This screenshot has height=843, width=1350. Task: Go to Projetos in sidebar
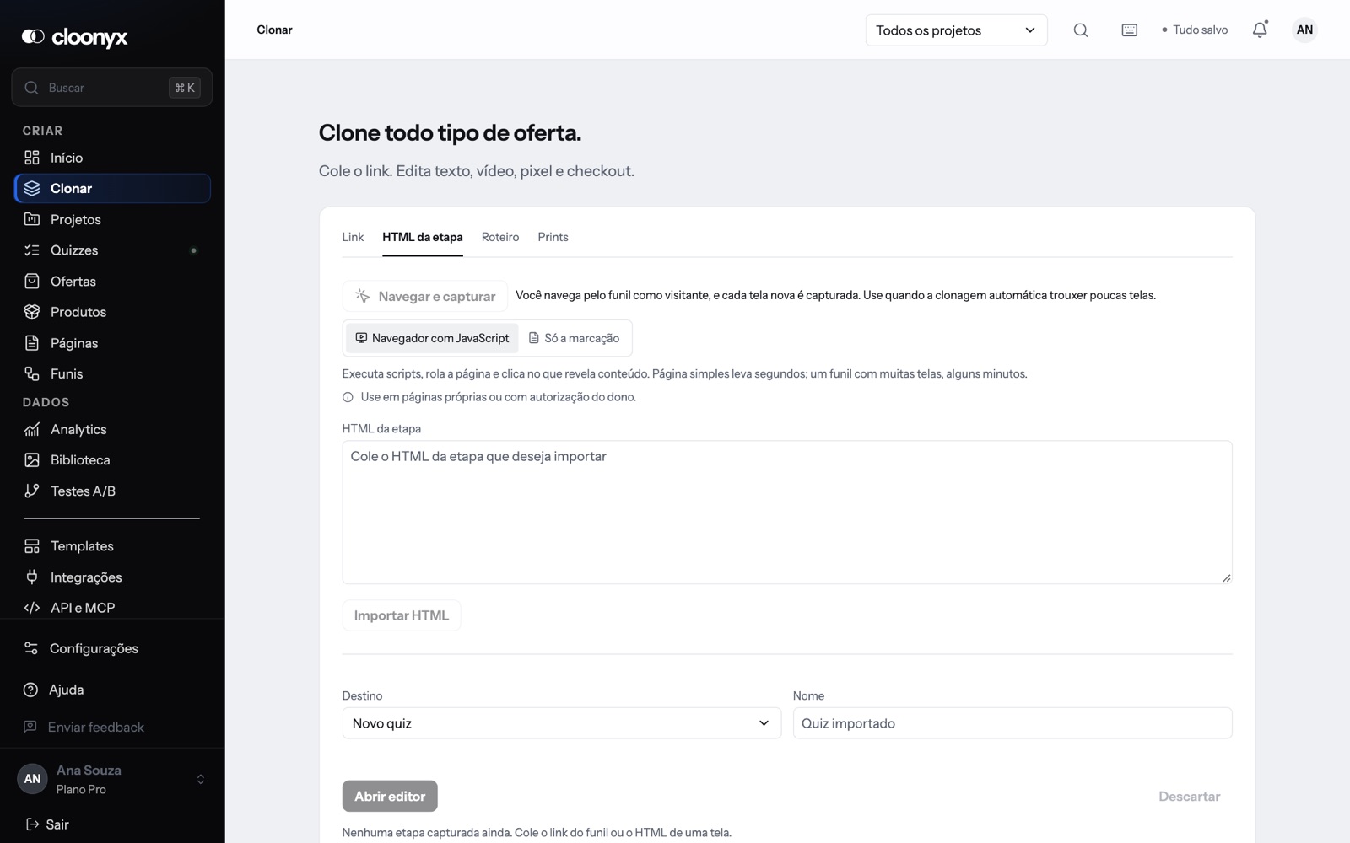coord(112,219)
